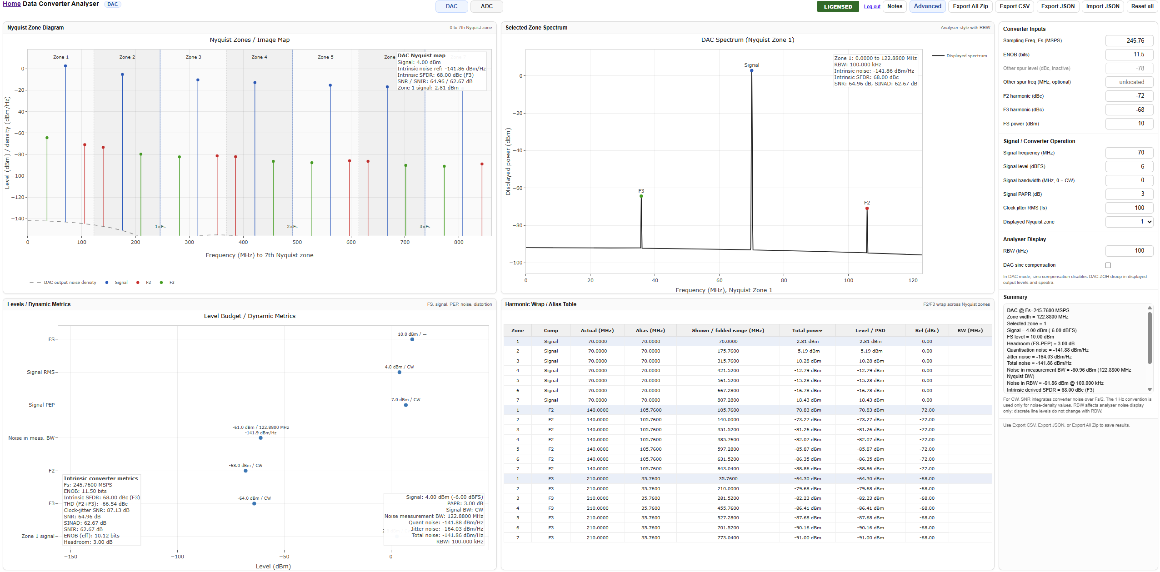Click the FS level dot in Level Budget

coord(412,339)
